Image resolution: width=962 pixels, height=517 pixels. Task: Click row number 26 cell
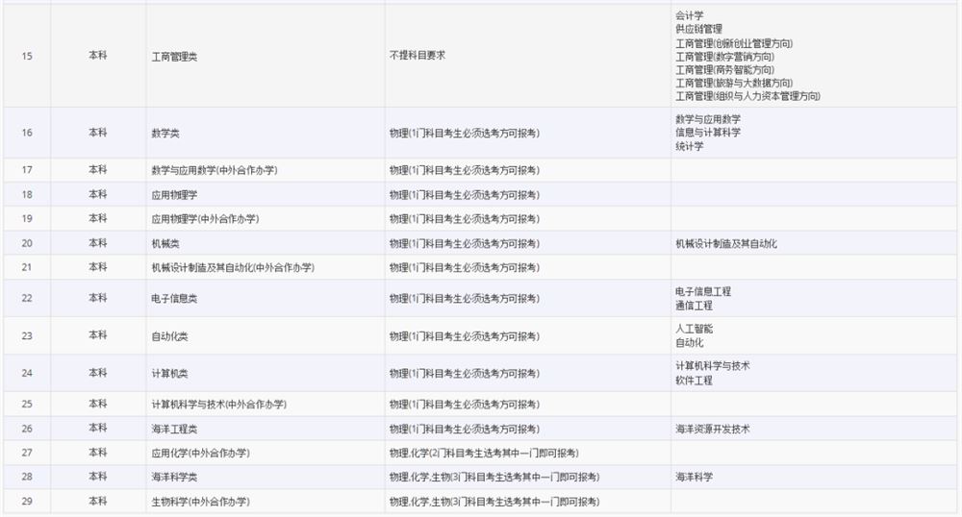coord(27,429)
